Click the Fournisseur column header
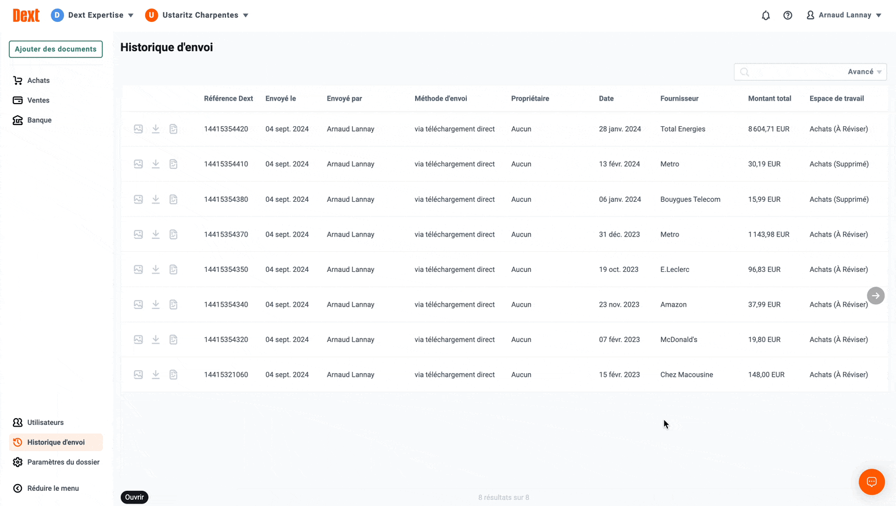The width and height of the screenshot is (896, 506). coord(679,98)
